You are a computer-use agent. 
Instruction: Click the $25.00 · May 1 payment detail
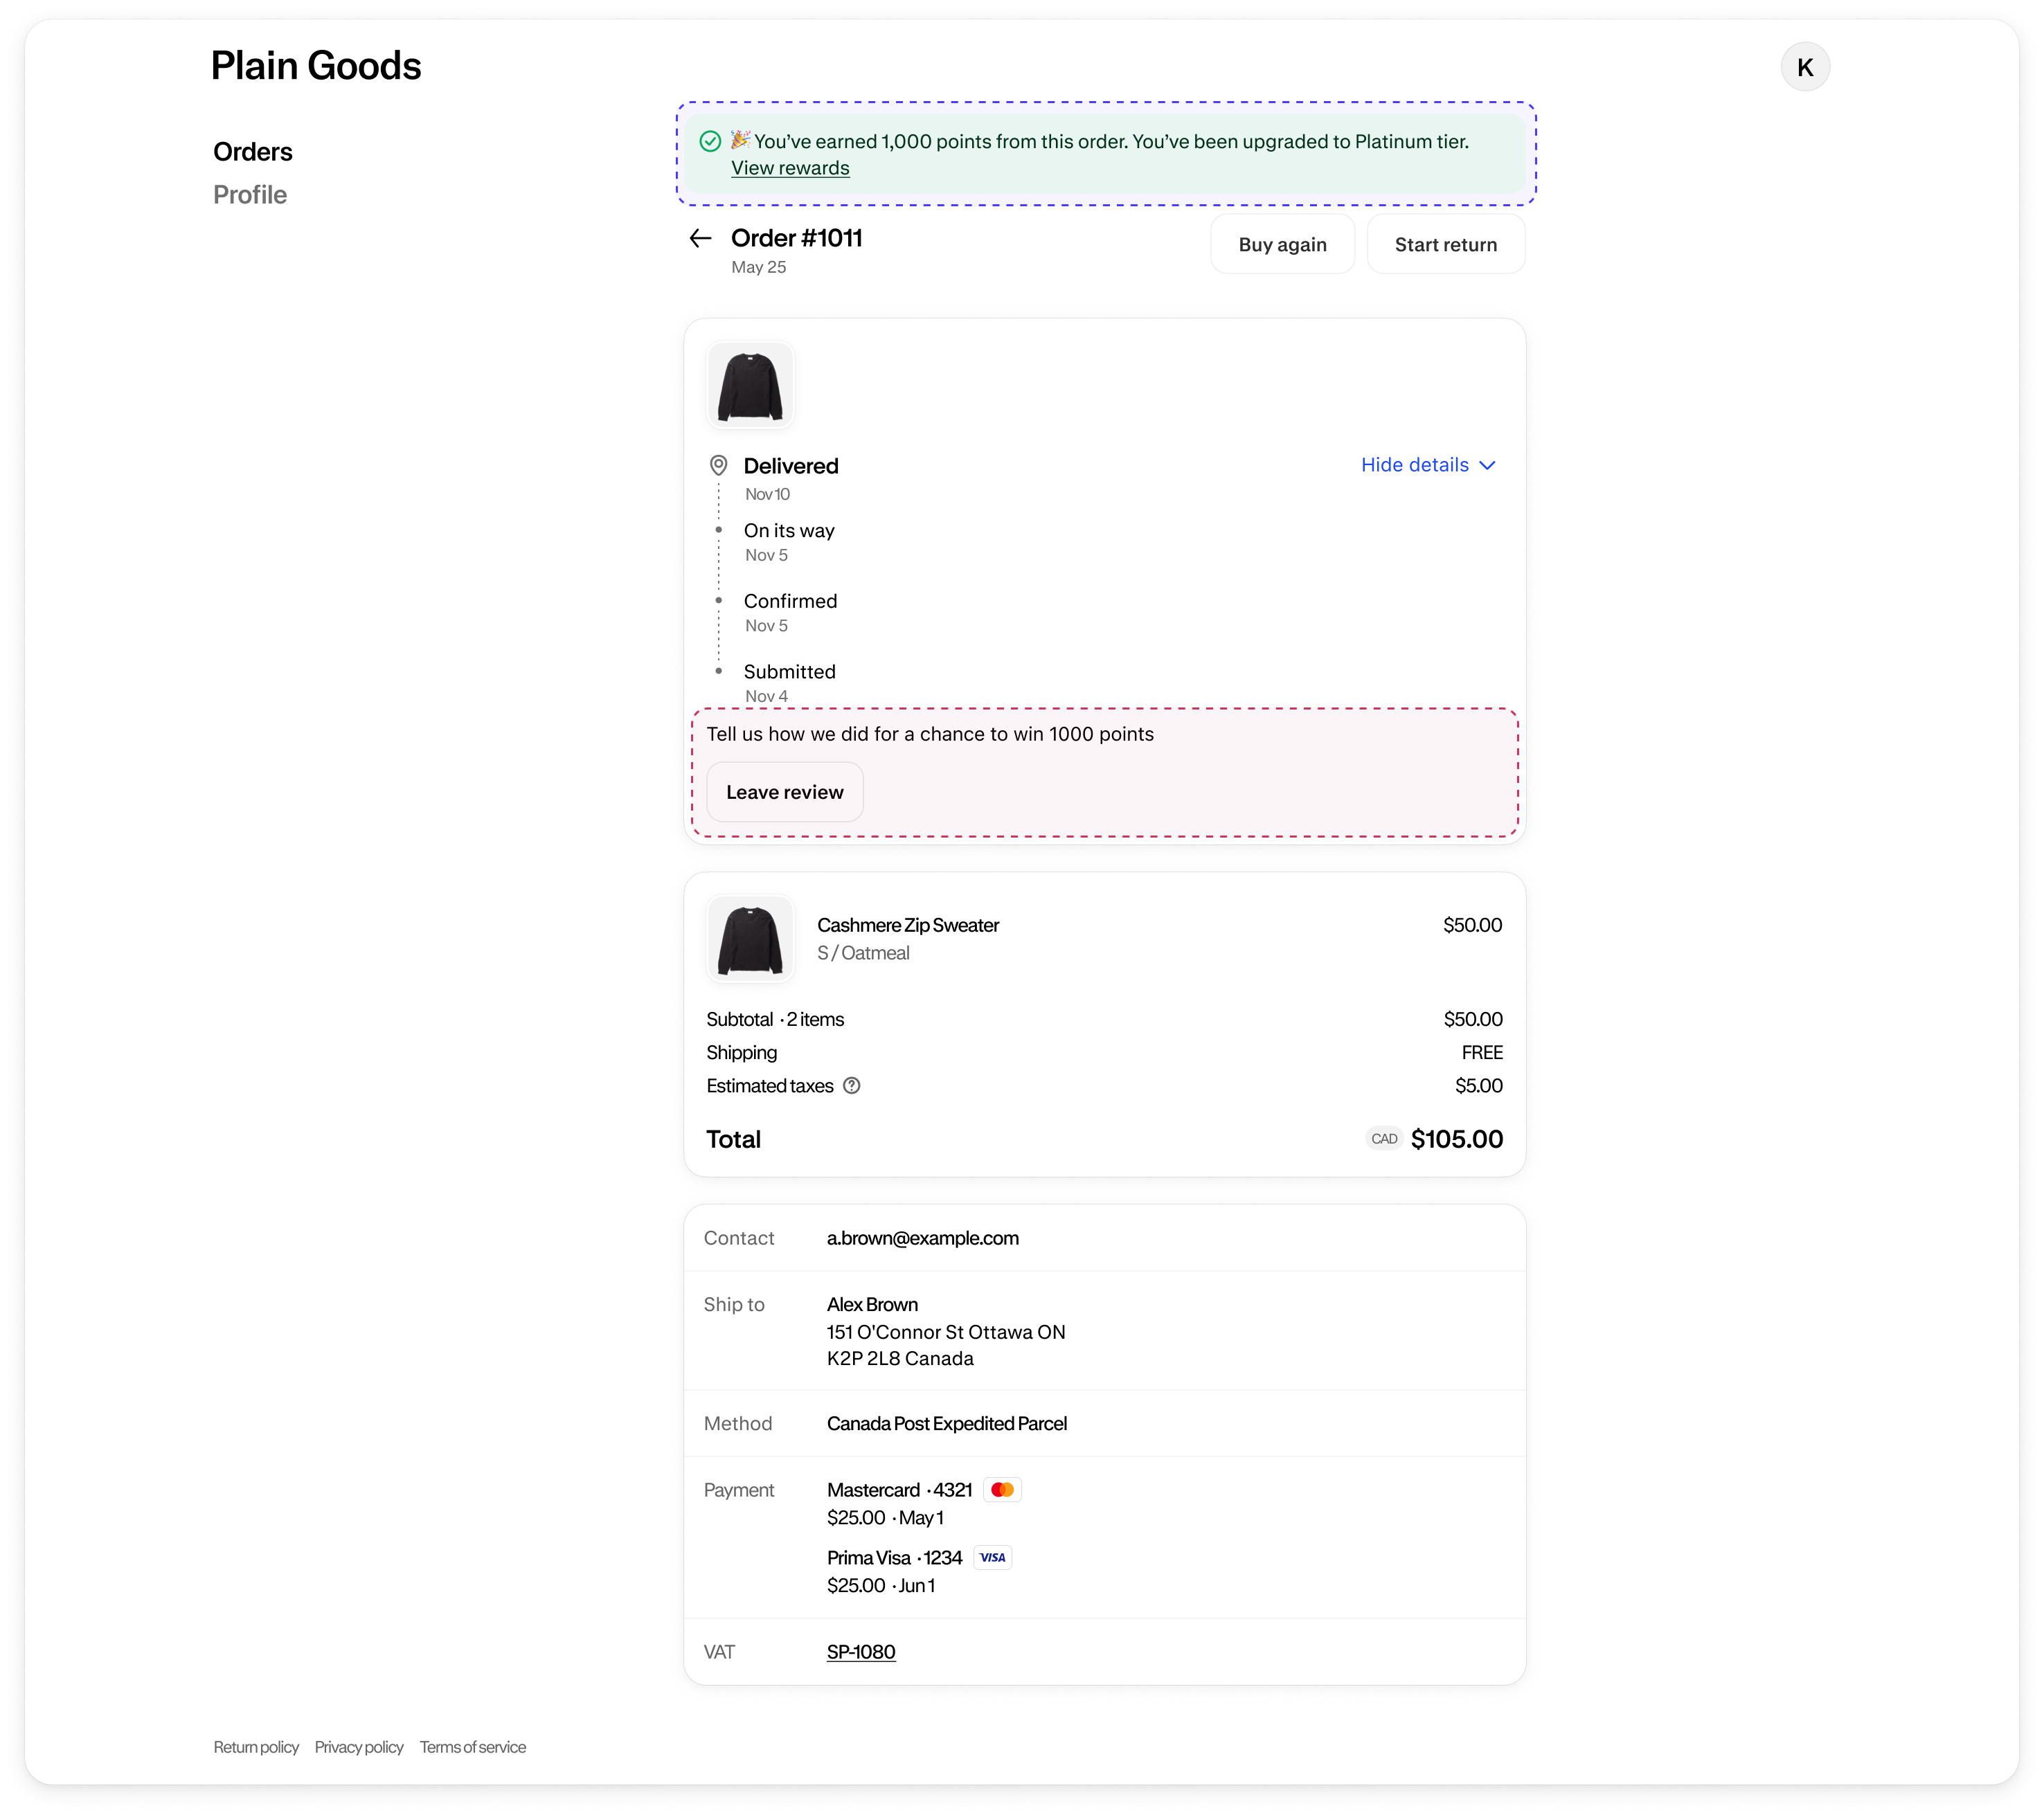tap(885, 1518)
